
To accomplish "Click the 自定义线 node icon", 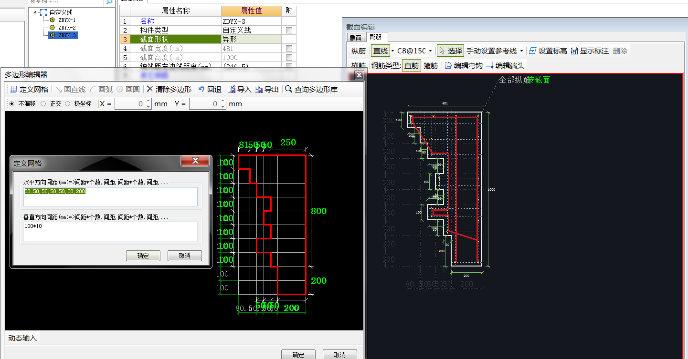I will coord(44,12).
